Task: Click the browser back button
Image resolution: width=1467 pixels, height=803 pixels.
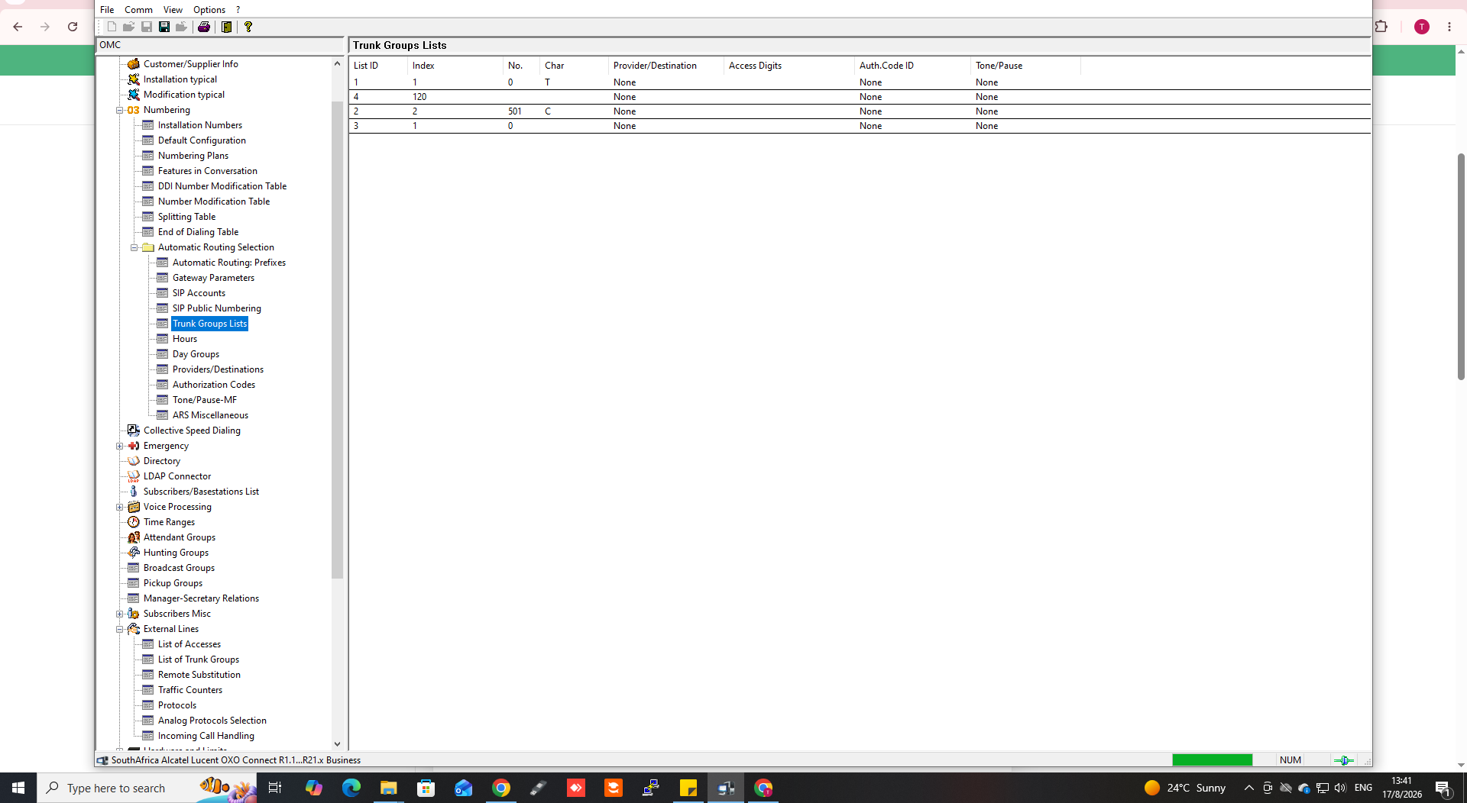Action: 18,27
